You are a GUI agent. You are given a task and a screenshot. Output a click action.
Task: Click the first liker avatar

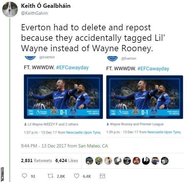[89, 160]
